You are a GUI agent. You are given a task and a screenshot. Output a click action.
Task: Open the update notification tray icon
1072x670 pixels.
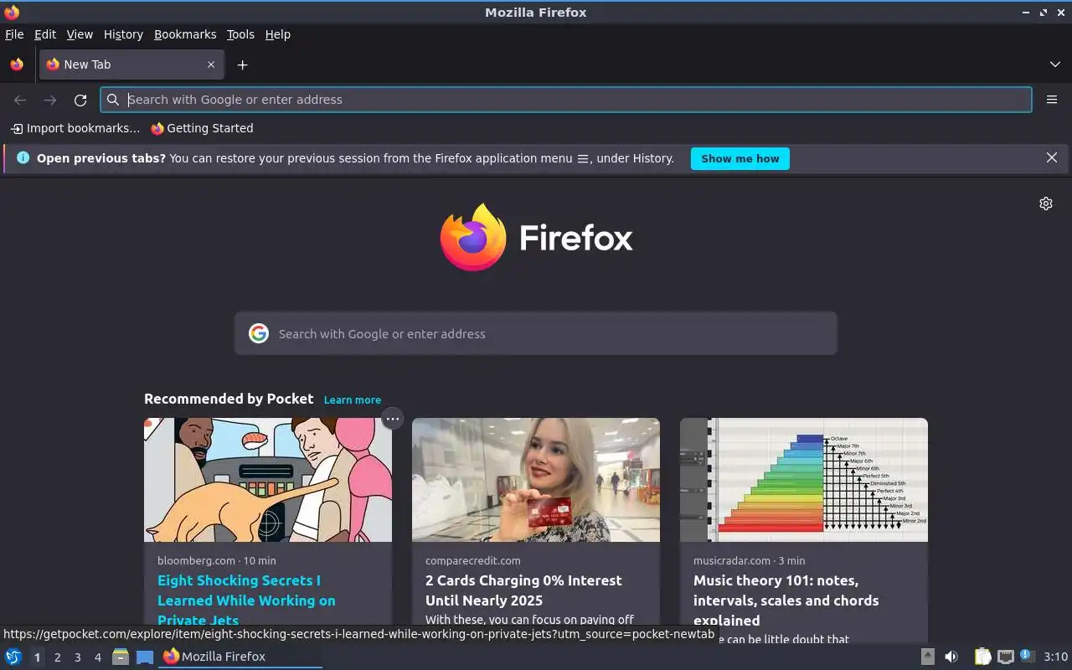(1028, 657)
